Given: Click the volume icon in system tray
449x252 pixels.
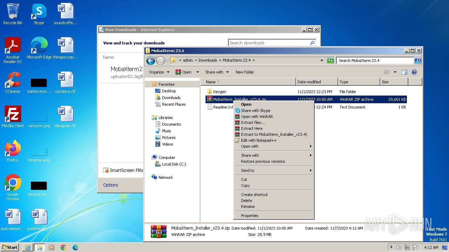Looking at the screenshot, I should (399, 247).
